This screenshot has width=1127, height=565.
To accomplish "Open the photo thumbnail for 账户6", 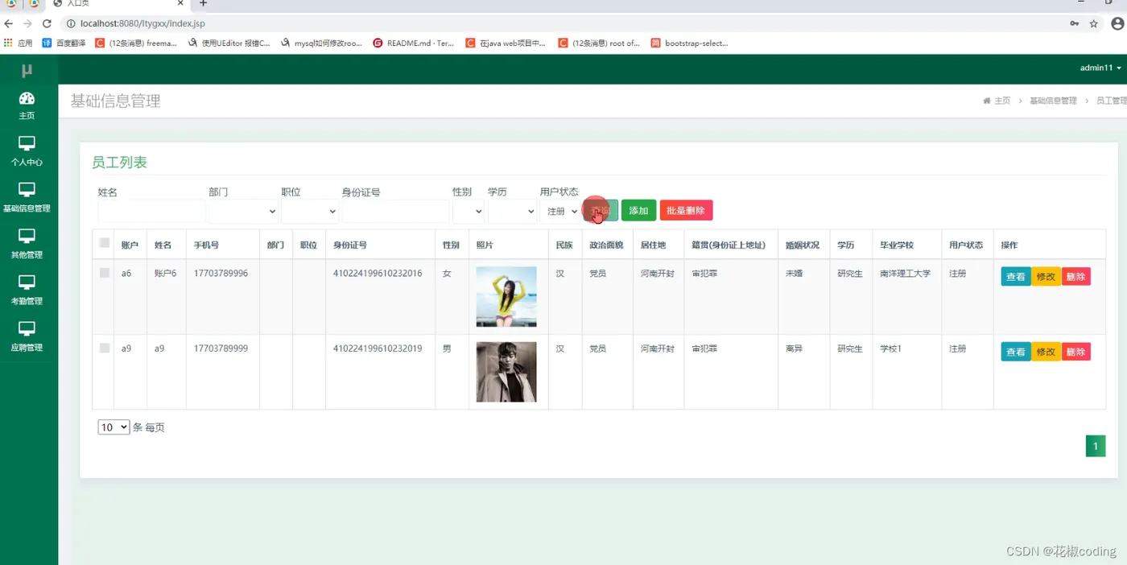I will coord(506,296).
